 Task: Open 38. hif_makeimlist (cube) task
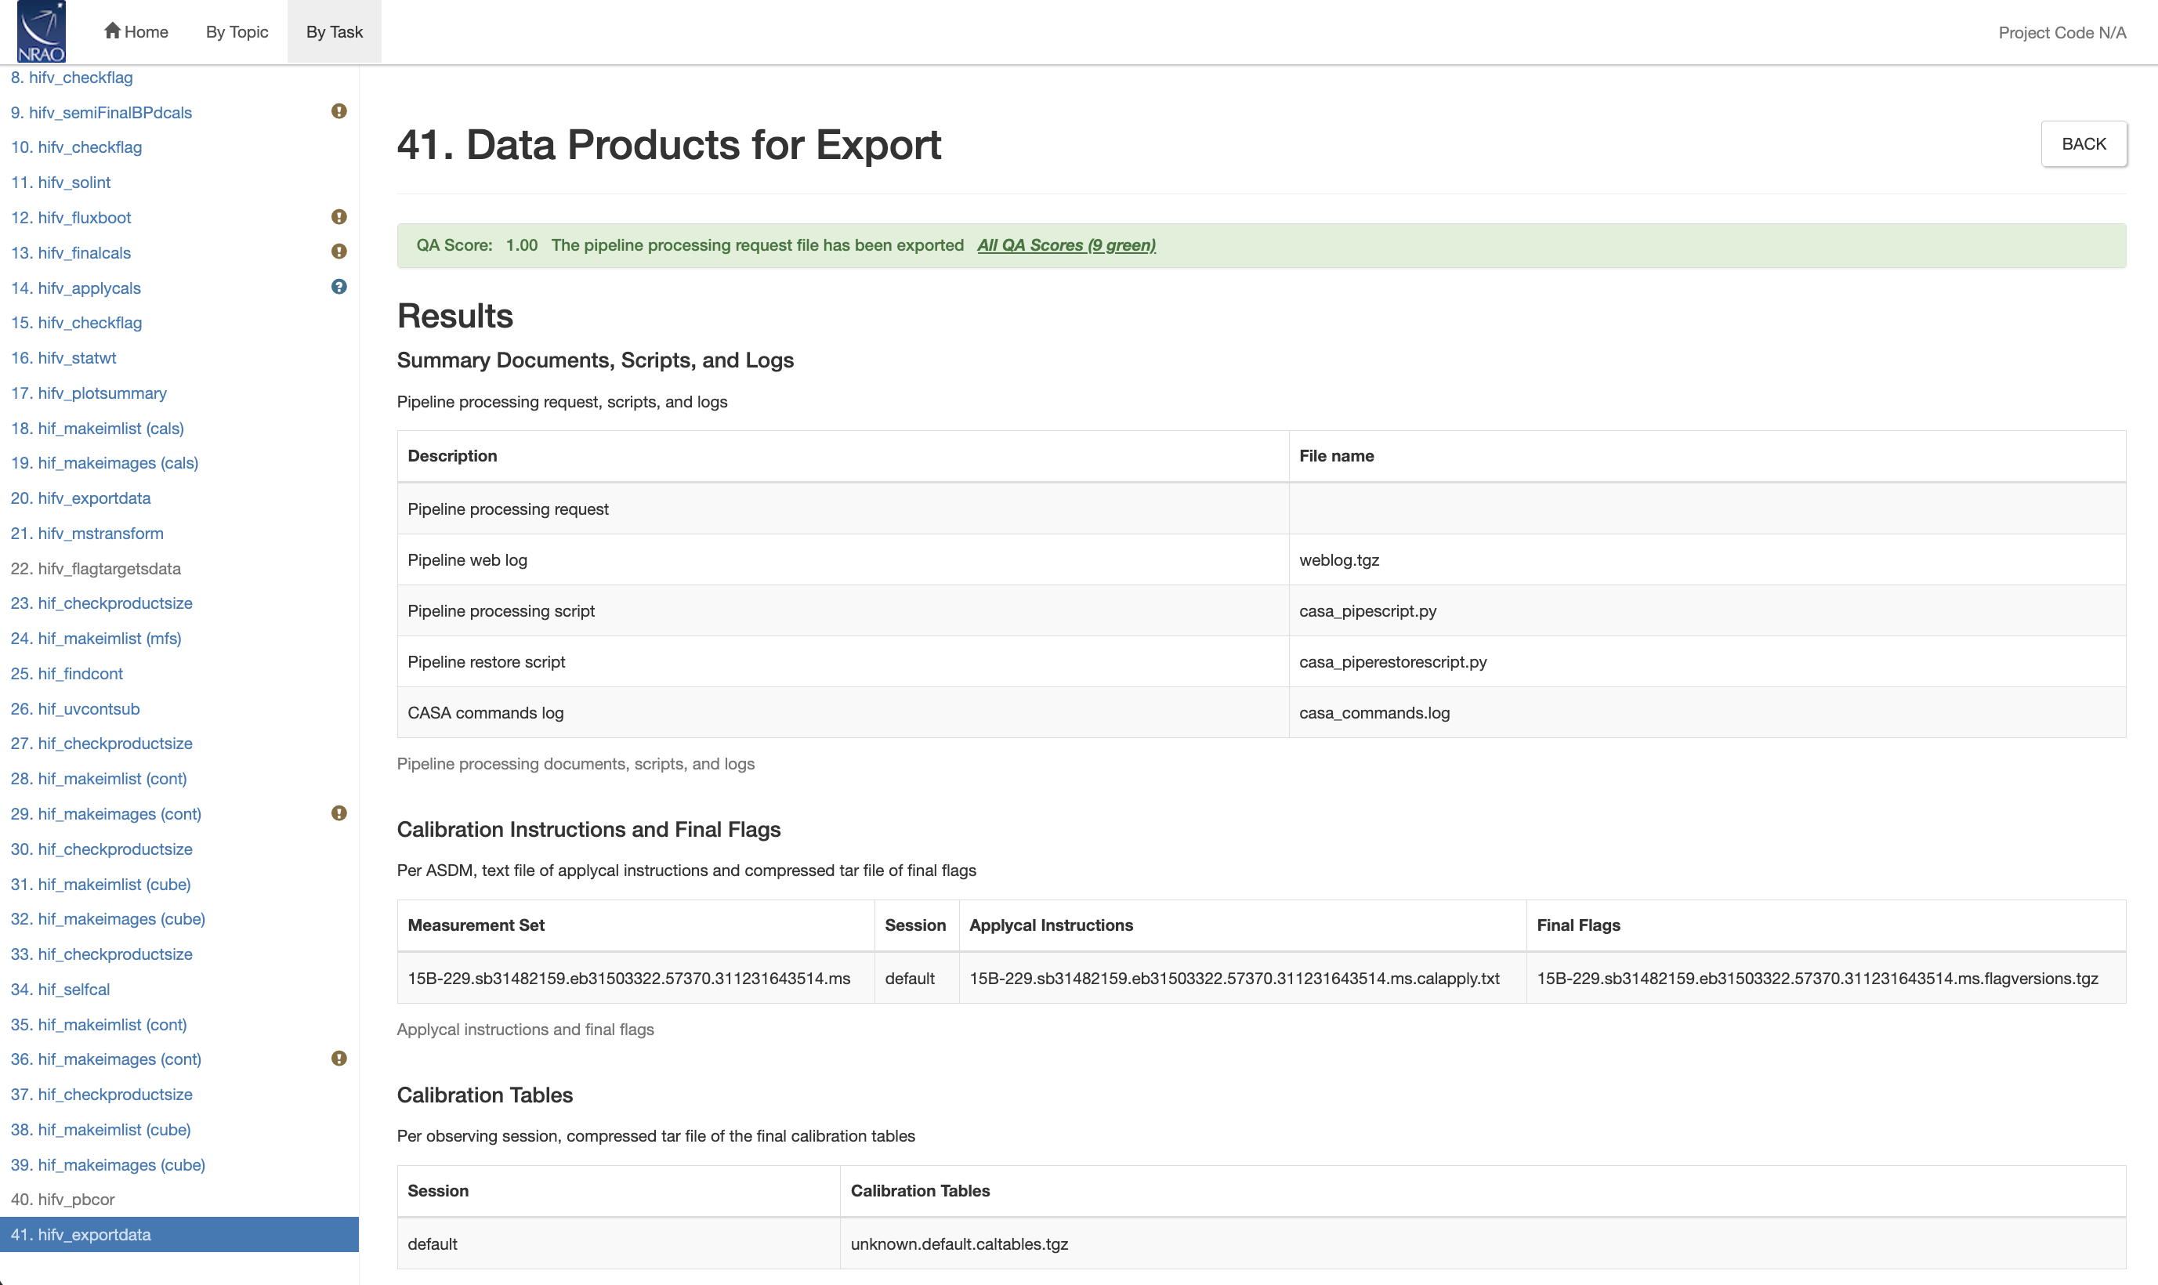(100, 1129)
